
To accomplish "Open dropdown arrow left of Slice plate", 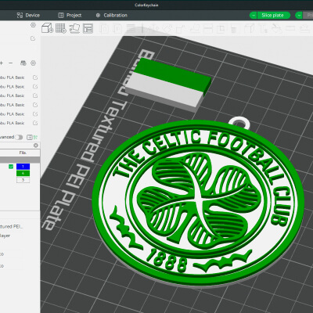I will tap(253, 16).
